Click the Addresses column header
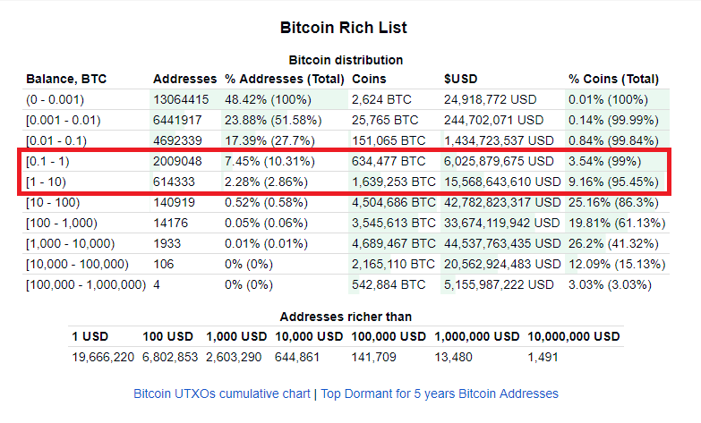 (x=184, y=79)
